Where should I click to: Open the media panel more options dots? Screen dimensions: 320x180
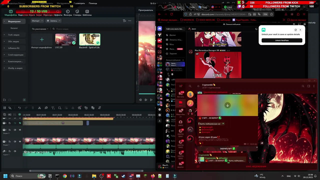click(x=130, y=21)
